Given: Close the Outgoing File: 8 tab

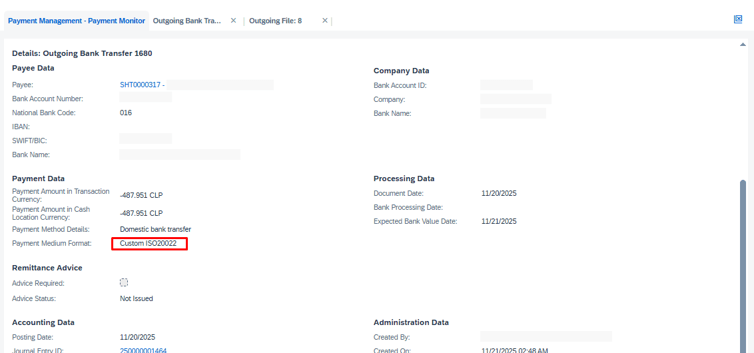Looking at the screenshot, I should [325, 21].
